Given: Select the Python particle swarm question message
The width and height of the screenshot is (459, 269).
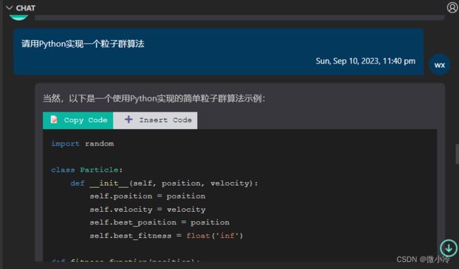Looking at the screenshot, I should click(x=219, y=52).
